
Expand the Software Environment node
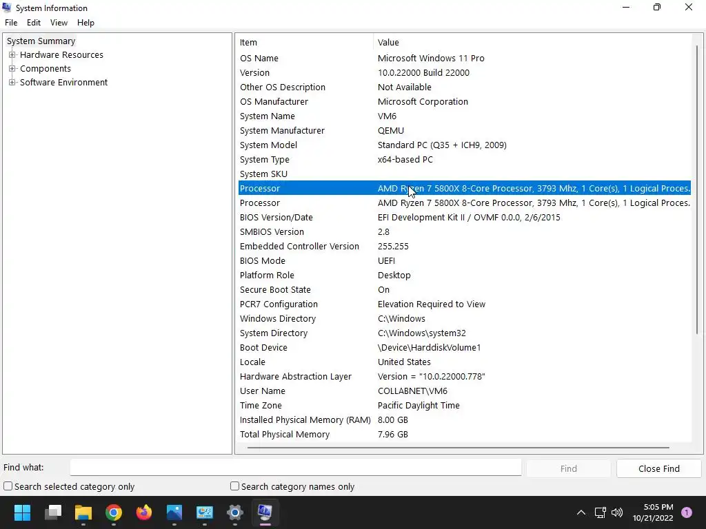pos(12,83)
